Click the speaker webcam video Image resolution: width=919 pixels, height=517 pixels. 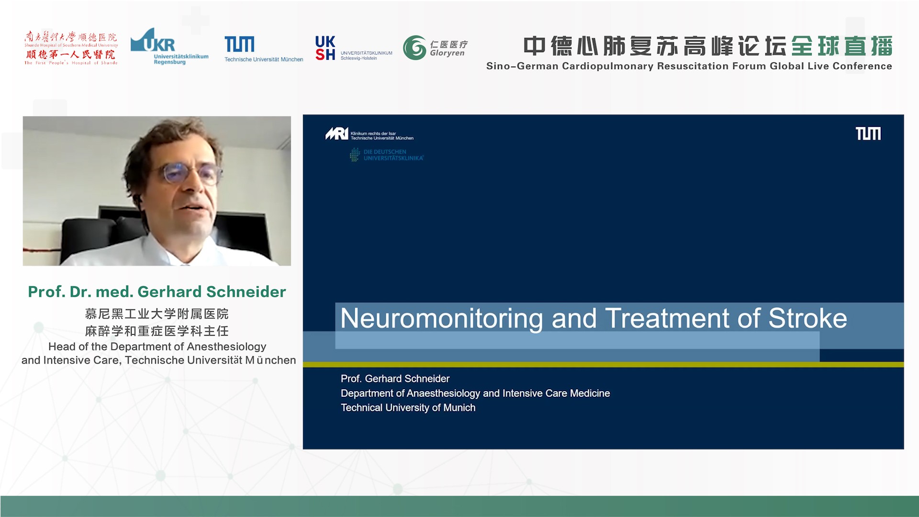[x=157, y=191]
